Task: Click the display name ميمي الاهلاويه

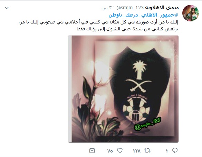Action: (x=162, y=8)
